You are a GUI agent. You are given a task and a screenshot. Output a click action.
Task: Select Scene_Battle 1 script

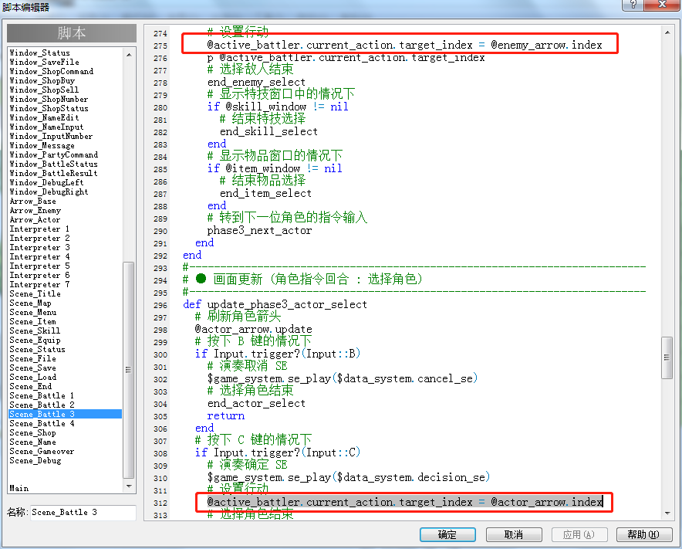coord(42,395)
